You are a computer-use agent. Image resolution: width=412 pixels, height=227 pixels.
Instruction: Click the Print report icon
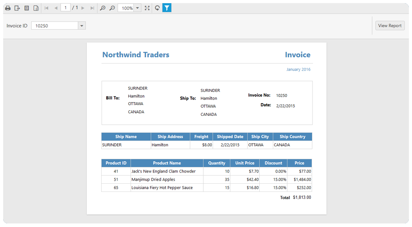pyautogui.click(x=8, y=8)
